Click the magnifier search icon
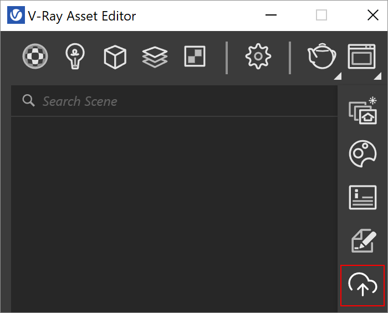The width and height of the screenshot is (388, 313). pos(28,100)
